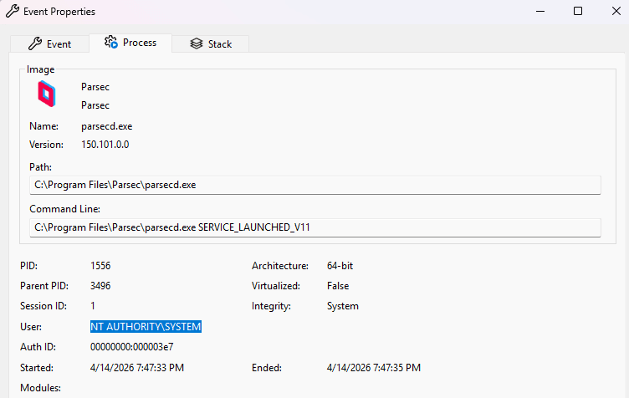Image resolution: width=629 pixels, height=398 pixels.
Task: Click the Integrity value System
Action: point(343,306)
